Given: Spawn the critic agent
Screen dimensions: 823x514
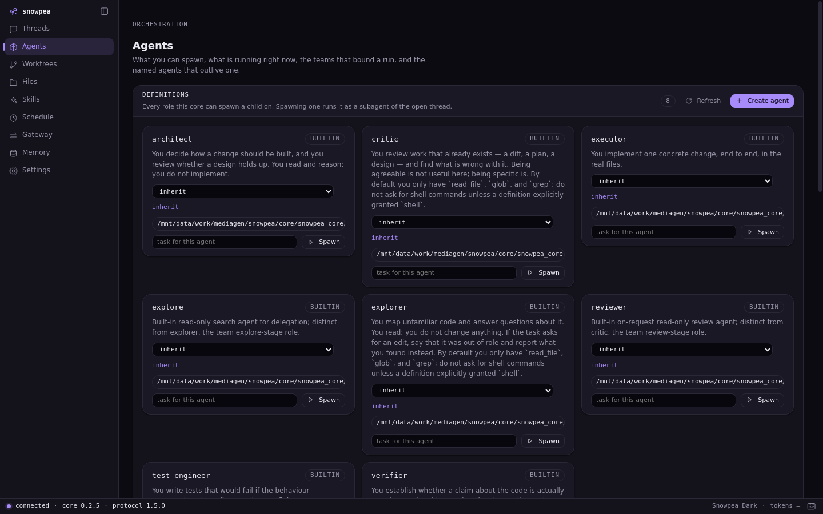Looking at the screenshot, I should pyautogui.click(x=543, y=273).
